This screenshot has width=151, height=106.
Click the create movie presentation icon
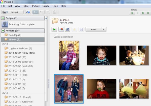point(67,29)
